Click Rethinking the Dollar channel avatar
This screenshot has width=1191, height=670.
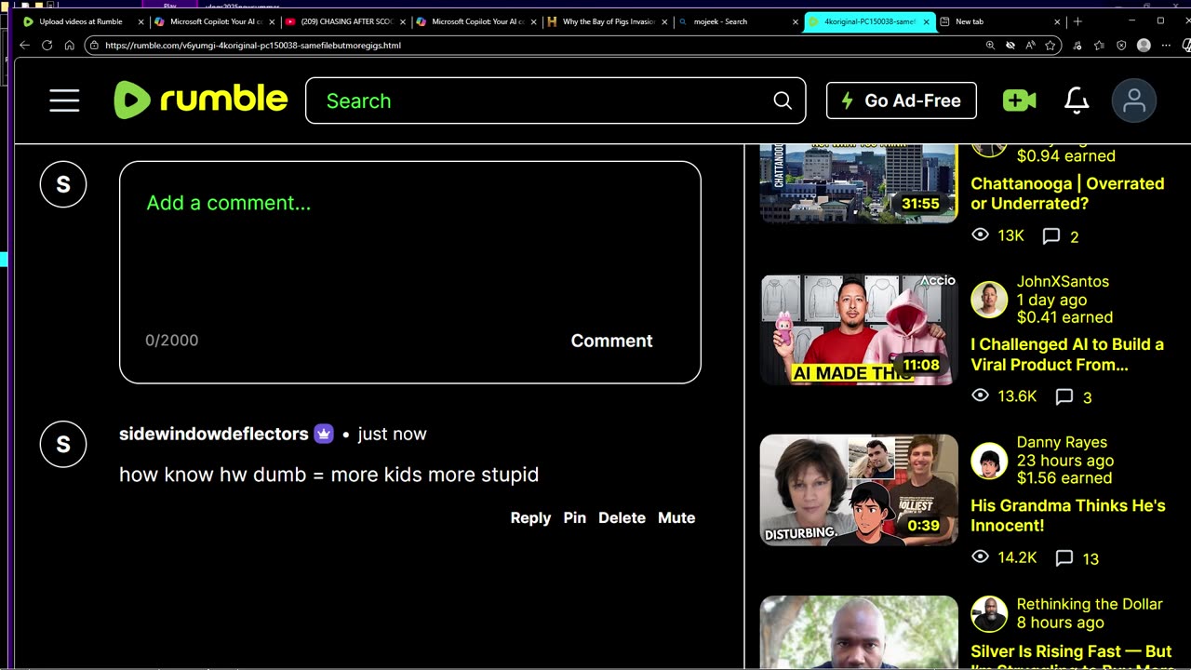point(988,614)
